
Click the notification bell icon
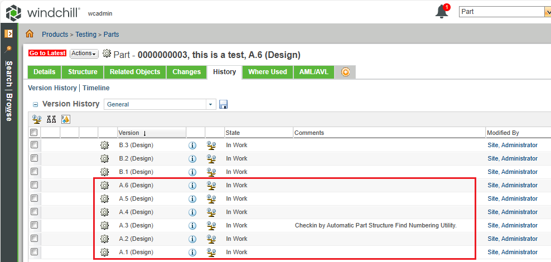442,12
